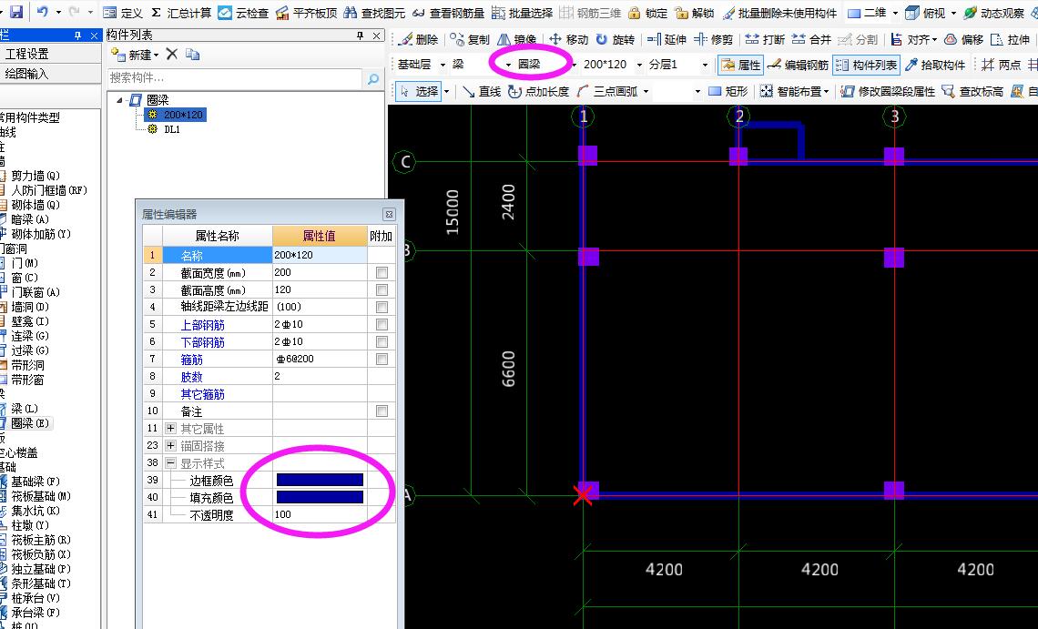Toggle 附加 checkbox for 截面高度 row
1038x629 pixels.
coord(382,289)
